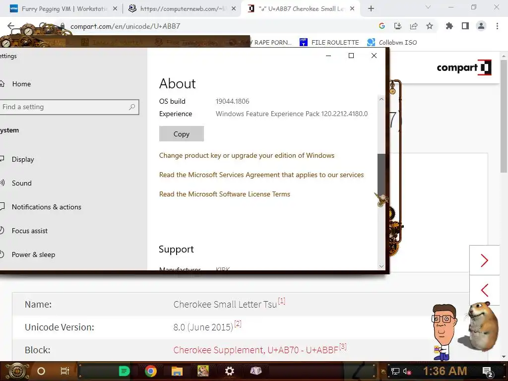This screenshot has width=508, height=381.
Task: Click the Chrome back arrow
Action: click(x=11, y=26)
